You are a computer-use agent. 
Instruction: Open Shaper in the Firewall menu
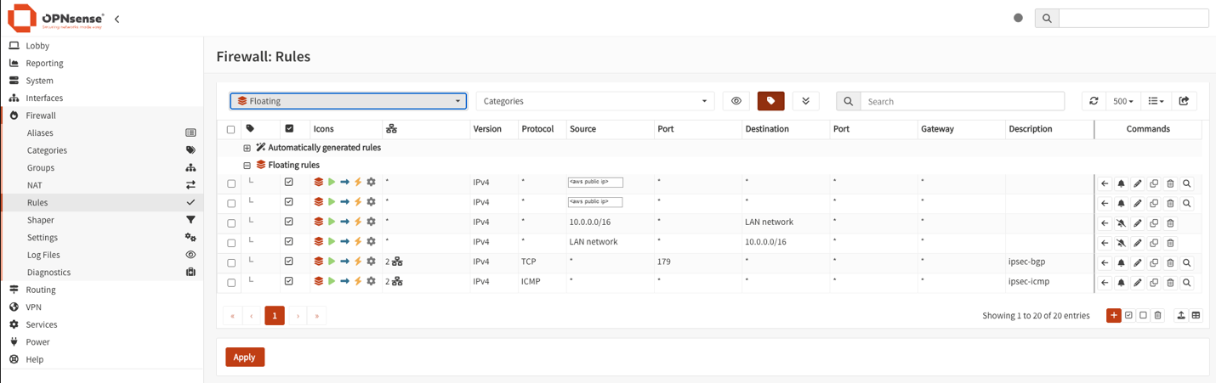tap(102, 220)
